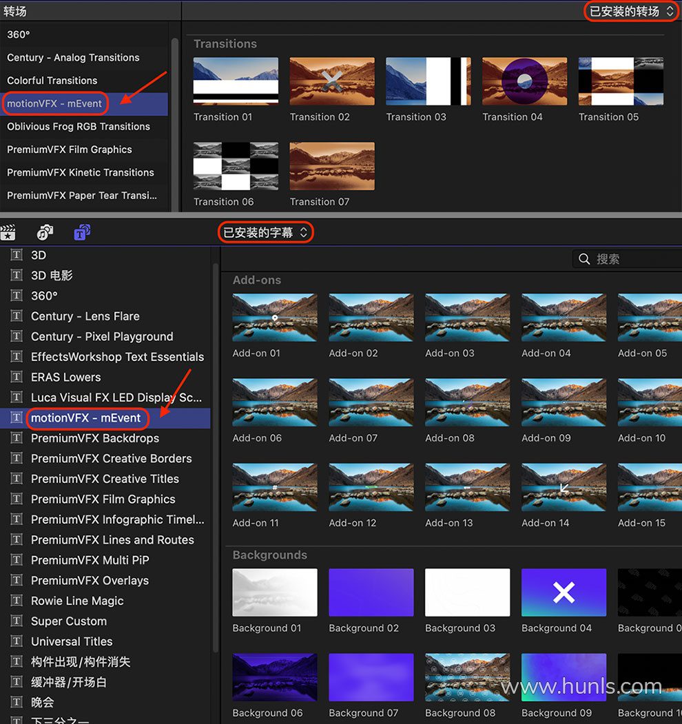Select motionVFX - mEvent transitions category
682x724 pixels.
[84, 104]
